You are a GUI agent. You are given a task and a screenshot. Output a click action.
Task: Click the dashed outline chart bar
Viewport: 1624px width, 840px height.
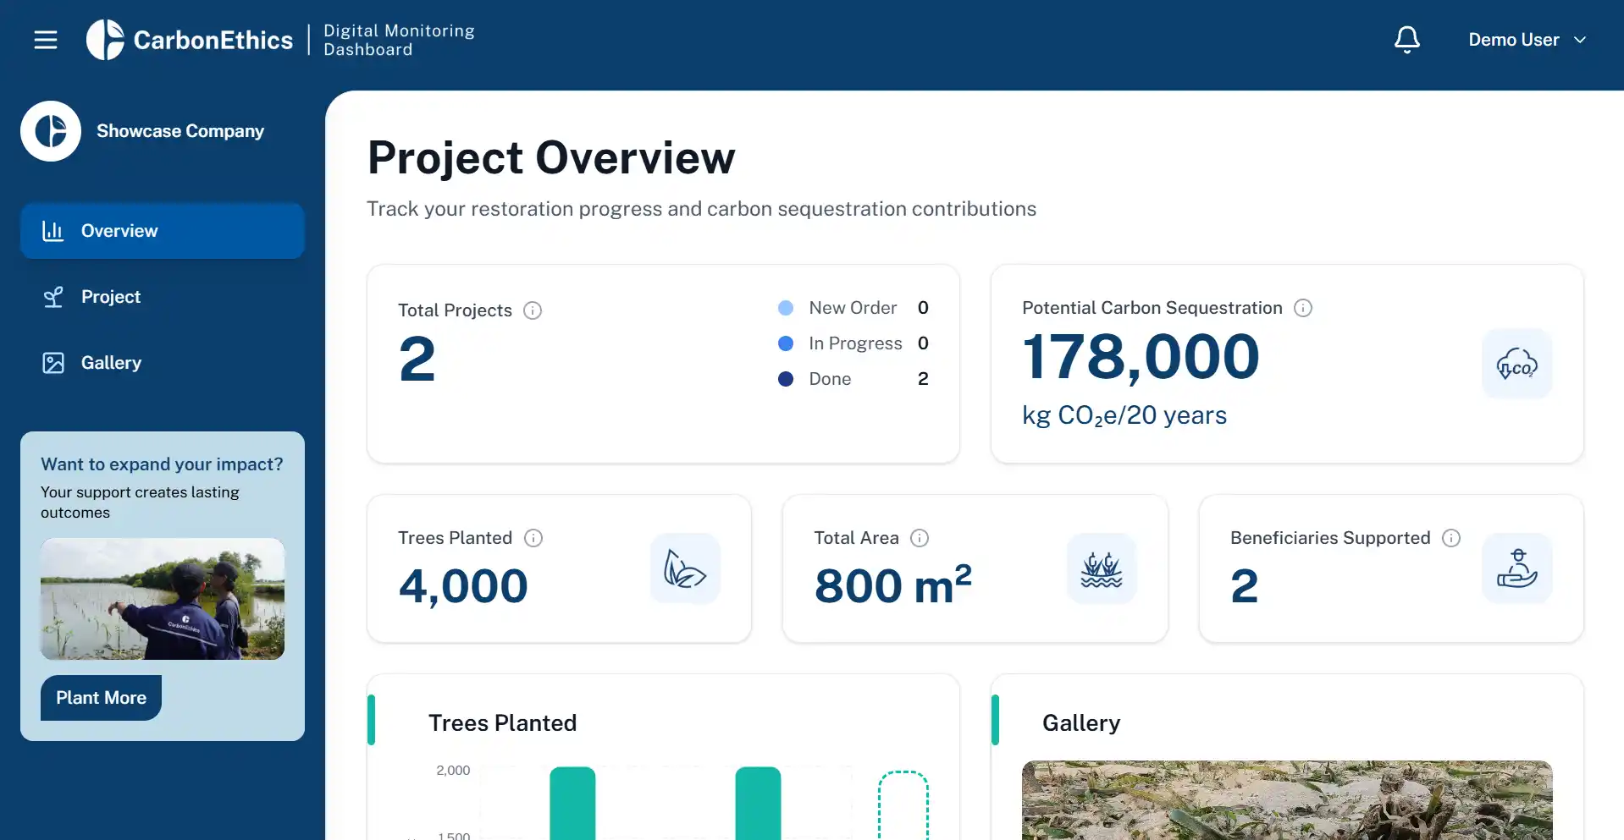click(903, 805)
